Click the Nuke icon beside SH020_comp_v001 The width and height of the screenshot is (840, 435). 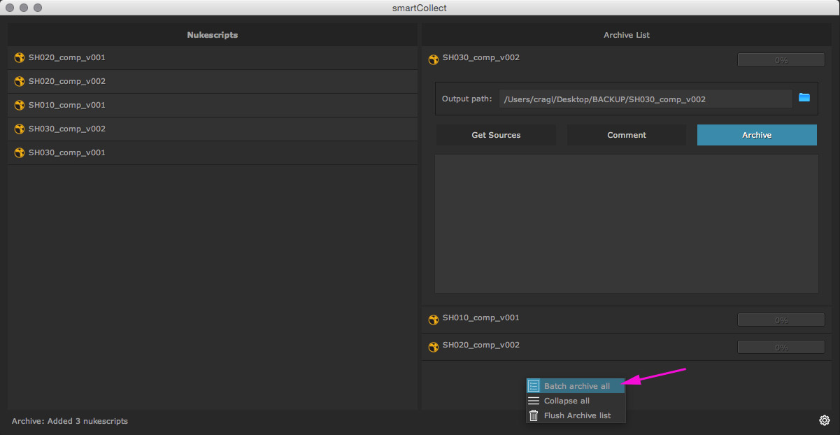click(x=20, y=58)
